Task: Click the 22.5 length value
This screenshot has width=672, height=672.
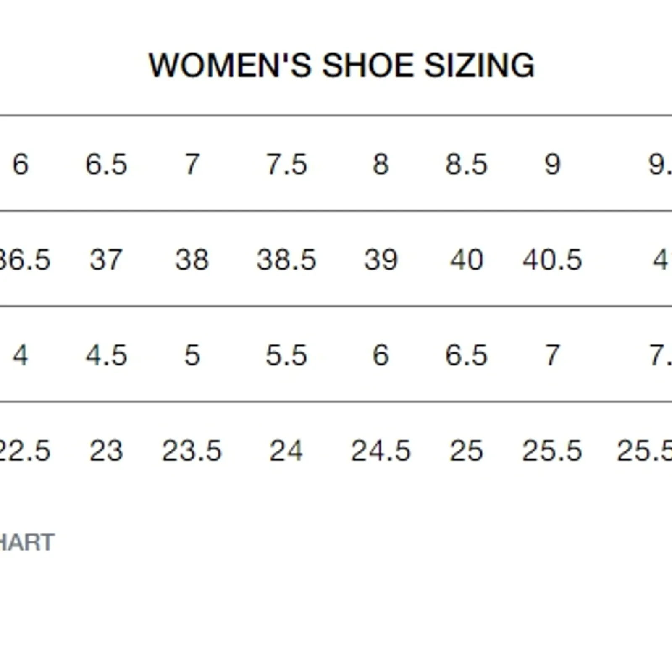Action: coord(25,451)
